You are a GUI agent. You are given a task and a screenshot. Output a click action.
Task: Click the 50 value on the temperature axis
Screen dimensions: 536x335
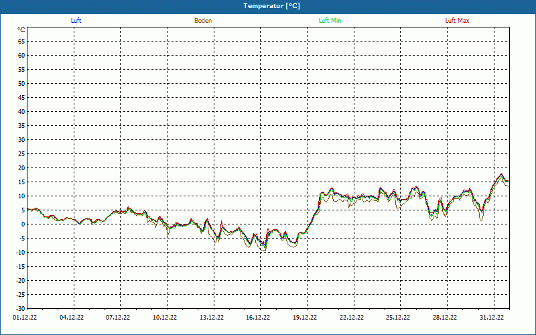21,83
